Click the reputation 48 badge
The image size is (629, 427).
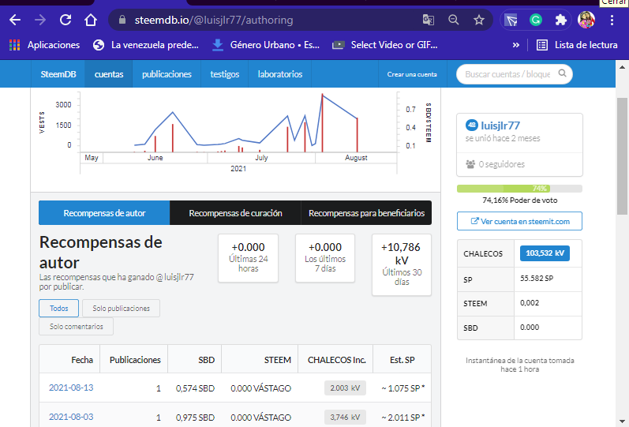coord(472,125)
